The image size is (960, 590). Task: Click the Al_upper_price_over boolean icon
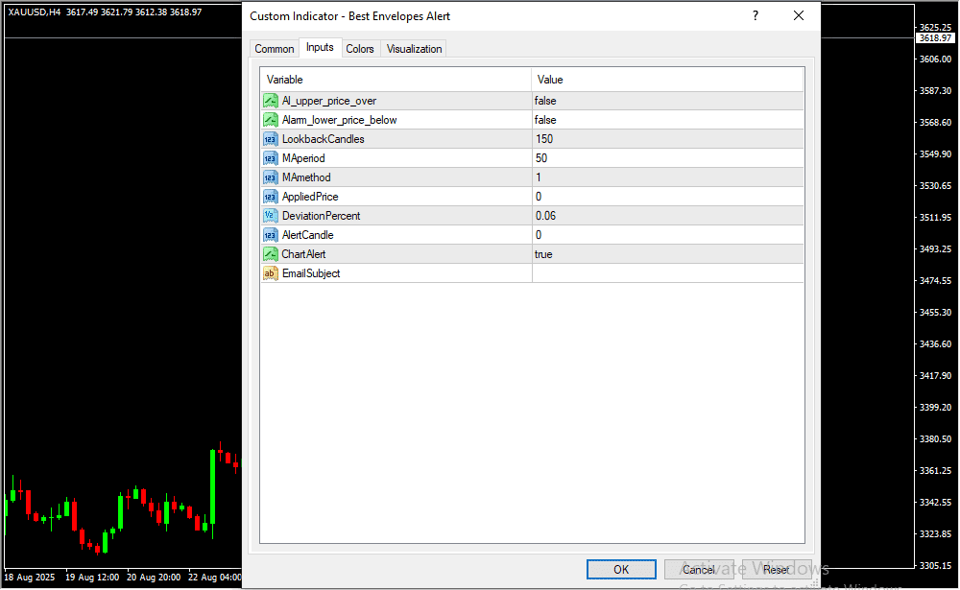click(x=270, y=101)
